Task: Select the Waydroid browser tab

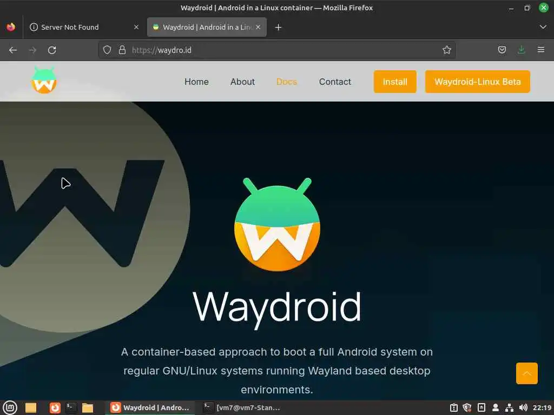Action: 207,27
